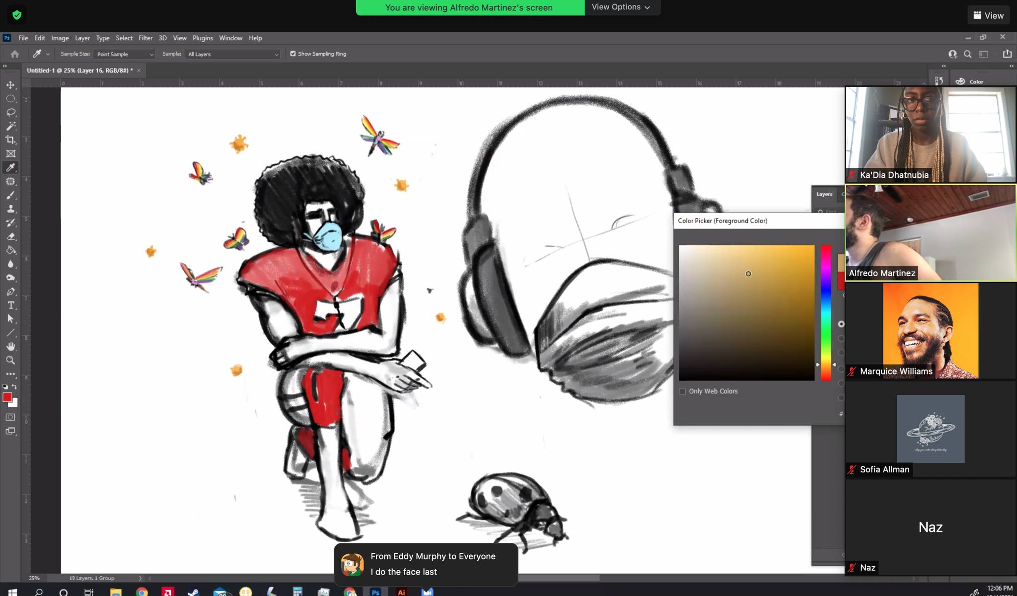
Task: Switch to the Layers panel tab
Action: tap(824, 194)
